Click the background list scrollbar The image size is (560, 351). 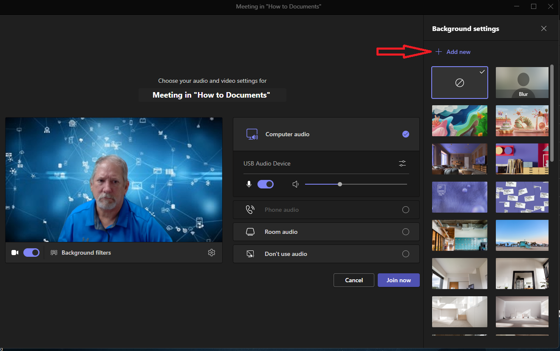point(552,113)
